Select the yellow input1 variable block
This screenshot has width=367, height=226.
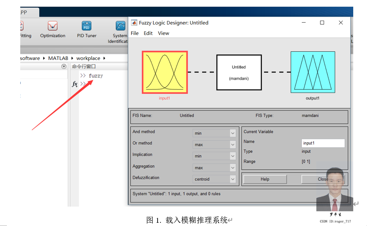tap(165, 72)
